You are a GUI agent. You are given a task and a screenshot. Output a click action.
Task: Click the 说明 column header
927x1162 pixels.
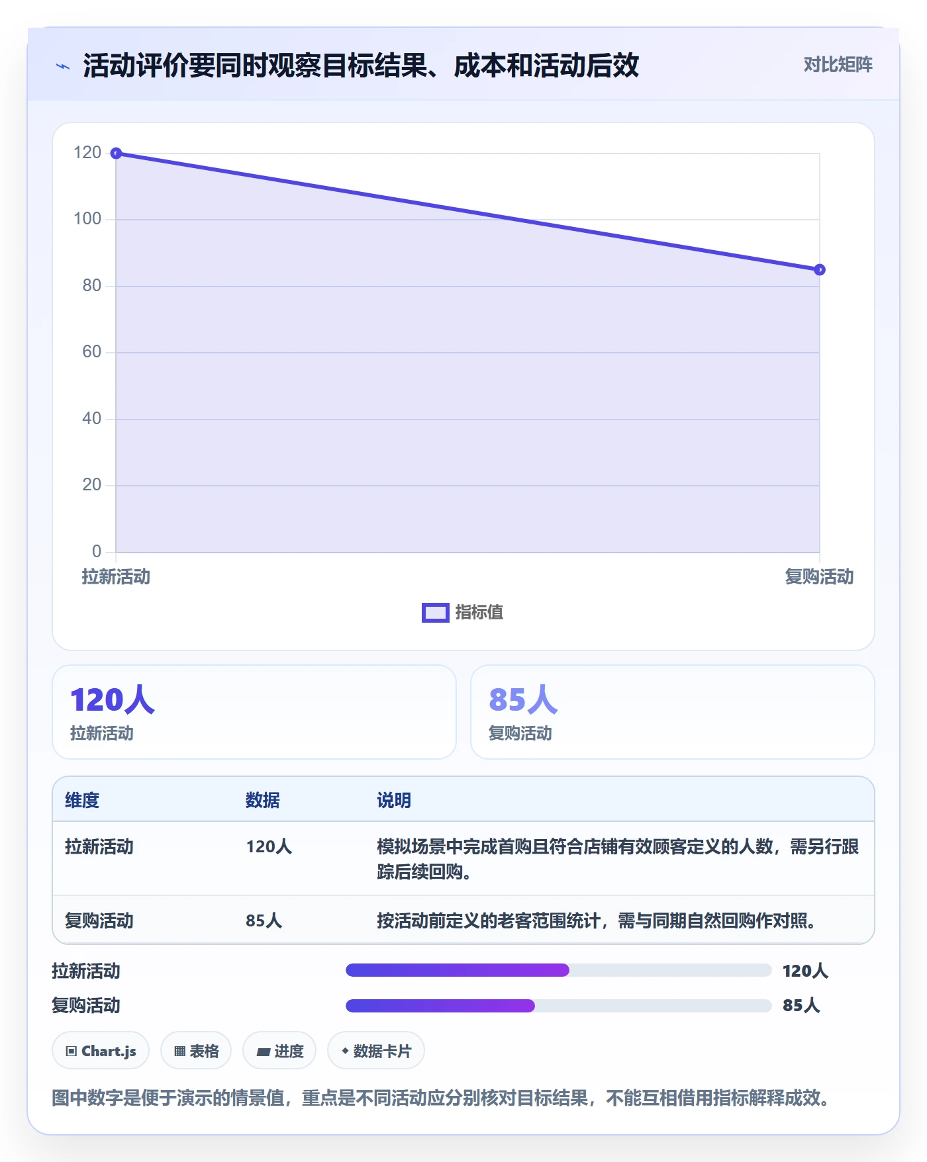(394, 800)
